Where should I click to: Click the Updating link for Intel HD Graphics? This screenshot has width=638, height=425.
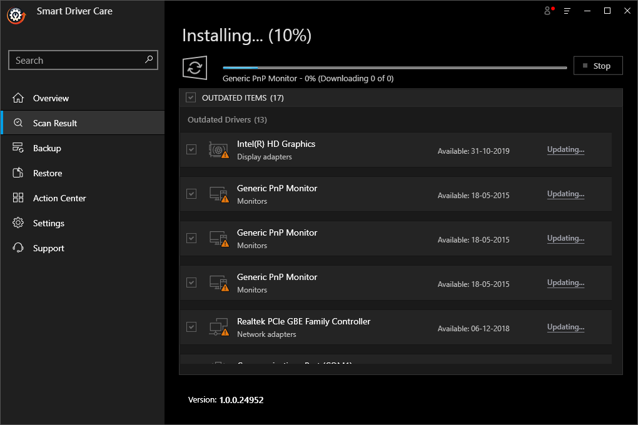[x=565, y=150]
